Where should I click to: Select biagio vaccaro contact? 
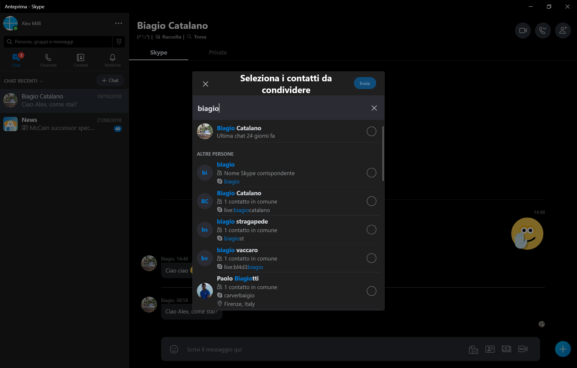[371, 258]
